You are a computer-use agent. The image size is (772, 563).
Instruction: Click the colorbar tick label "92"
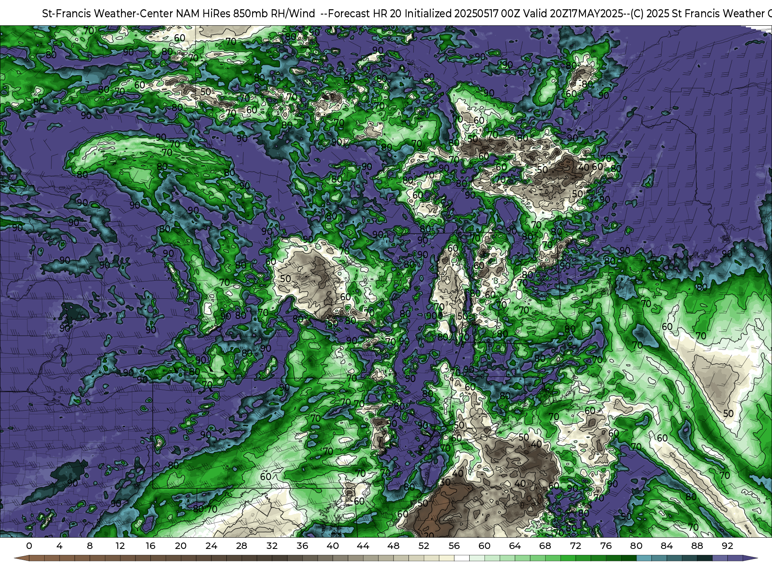pyautogui.click(x=727, y=546)
